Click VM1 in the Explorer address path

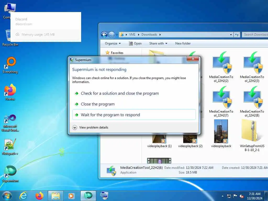[x=132, y=35]
